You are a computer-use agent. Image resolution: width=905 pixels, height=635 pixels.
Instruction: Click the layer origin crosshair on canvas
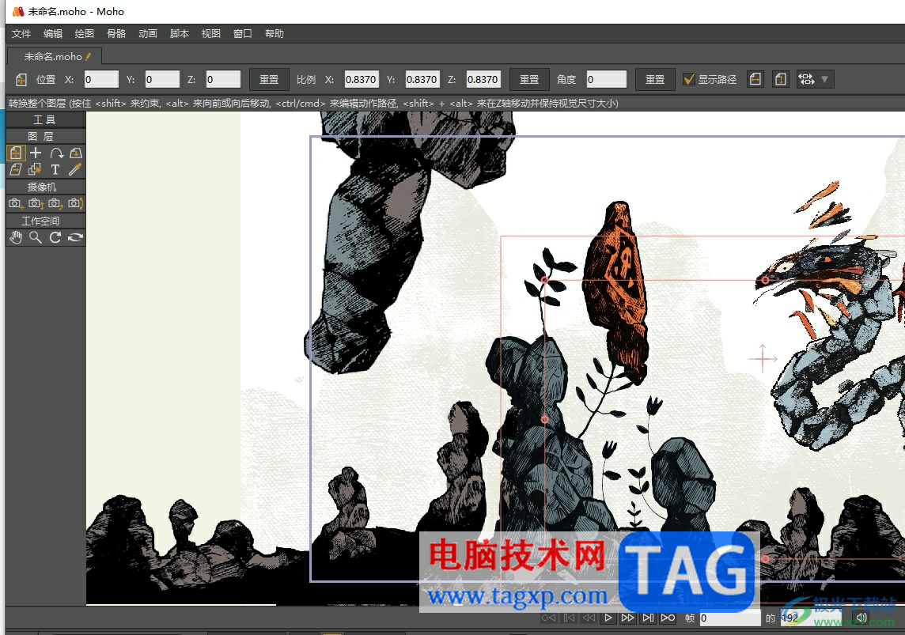pyautogui.click(x=763, y=358)
